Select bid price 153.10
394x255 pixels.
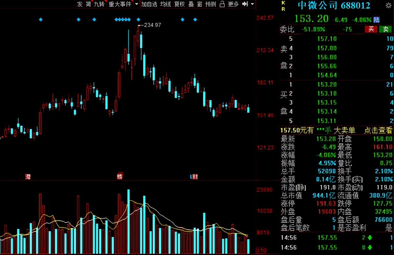(327, 93)
